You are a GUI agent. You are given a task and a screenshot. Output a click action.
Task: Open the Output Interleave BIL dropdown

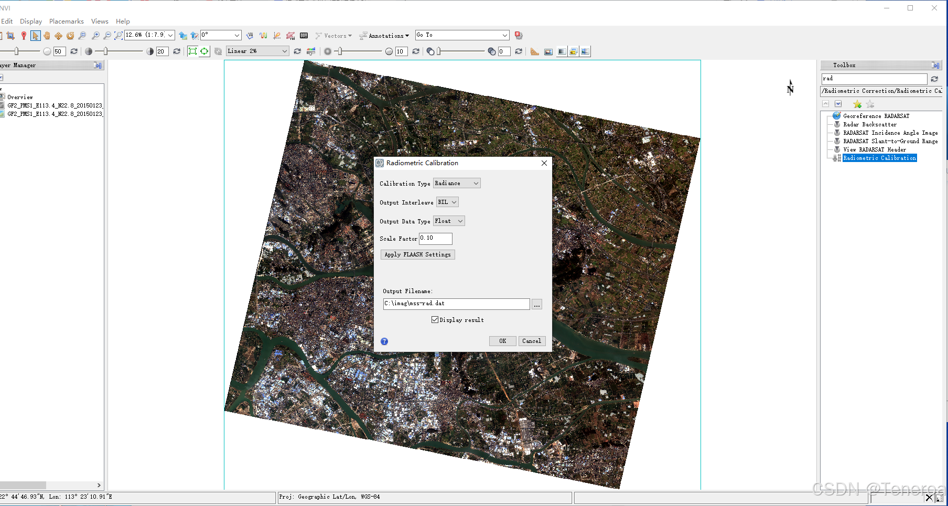tap(448, 202)
